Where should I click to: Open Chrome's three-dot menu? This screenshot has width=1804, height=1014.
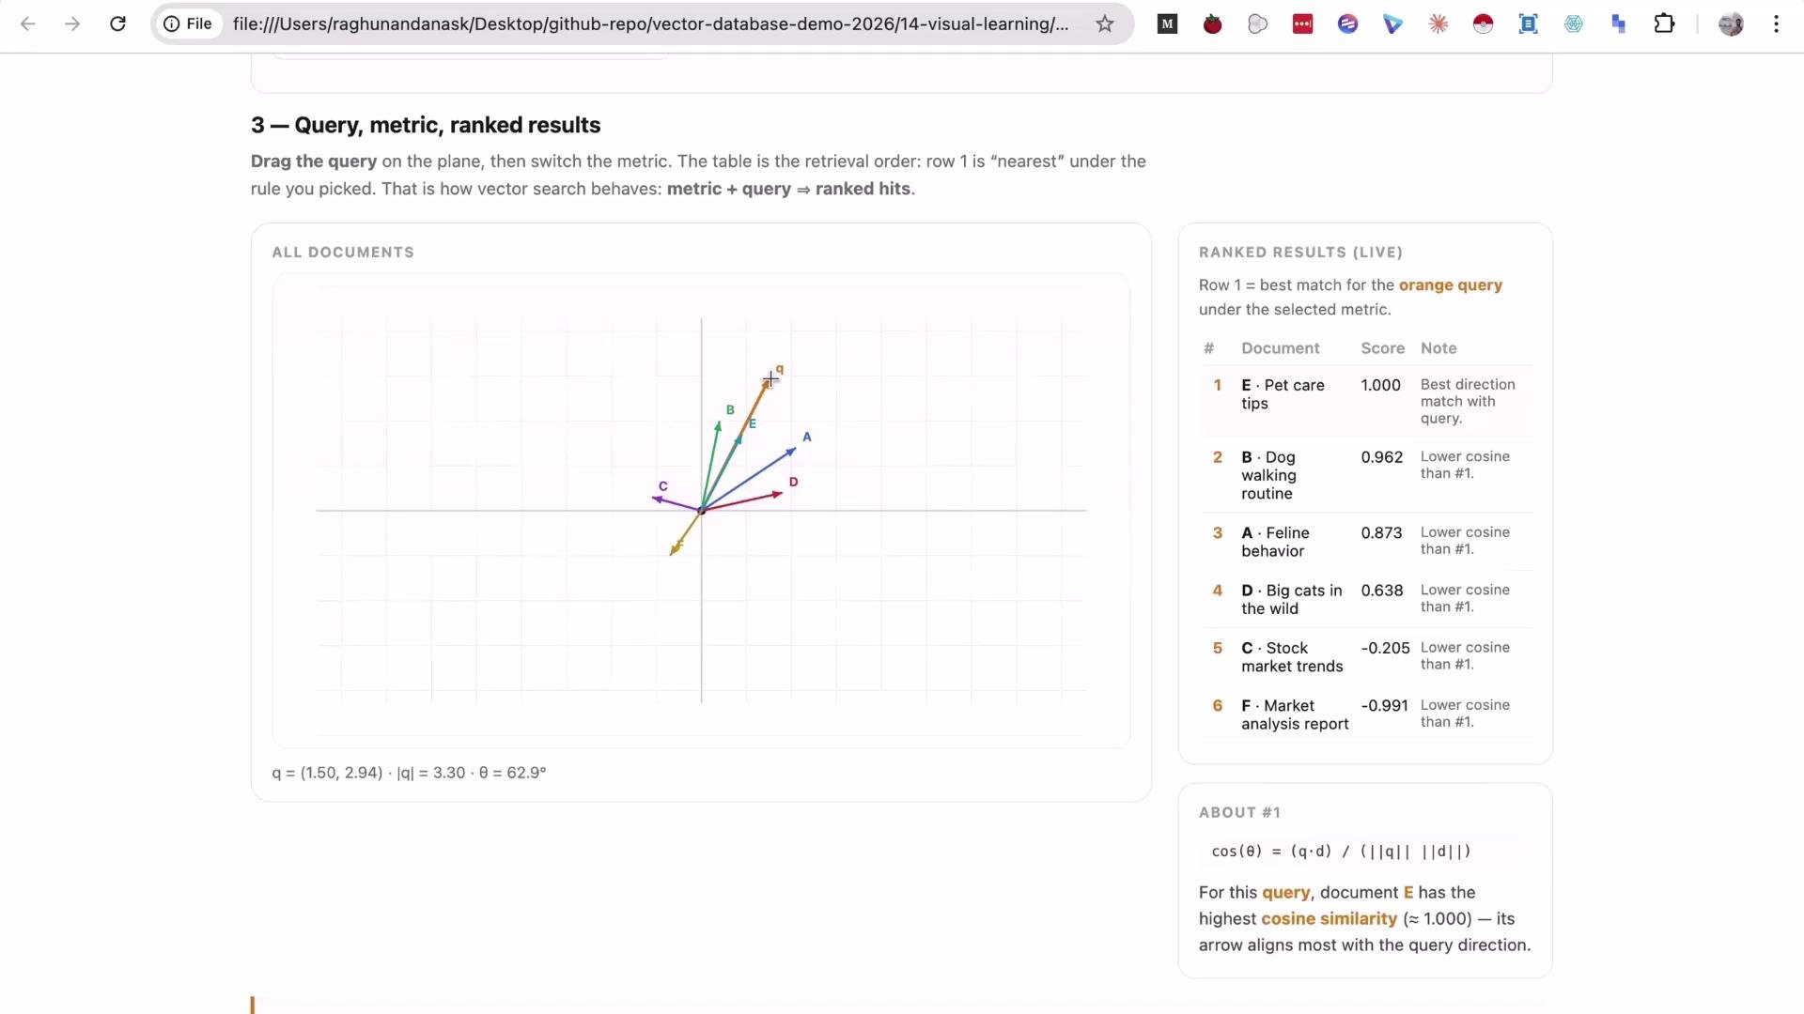(1776, 24)
